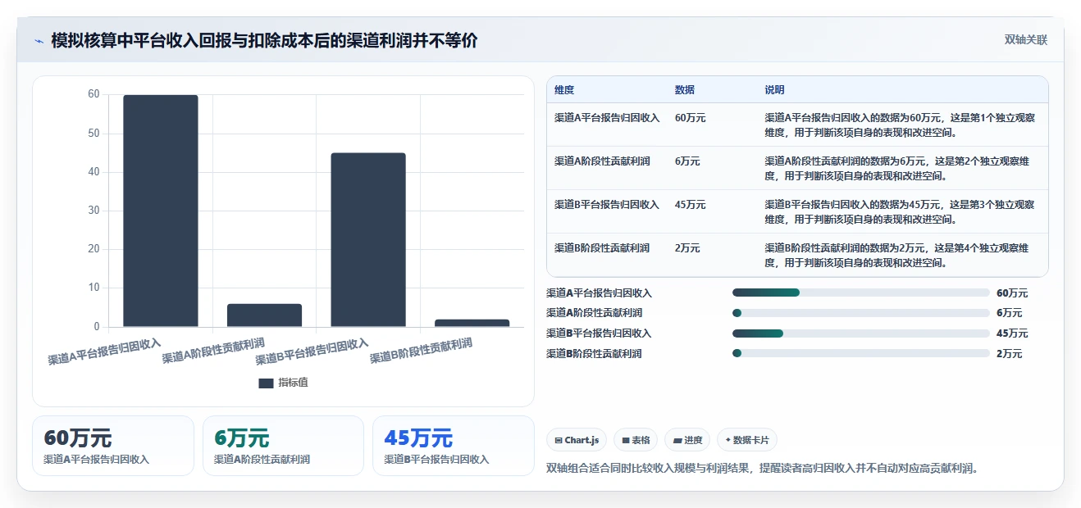Image resolution: width=1081 pixels, height=508 pixels.
Task: Click the dark legend swatch for 指标值
Action: pos(266,383)
